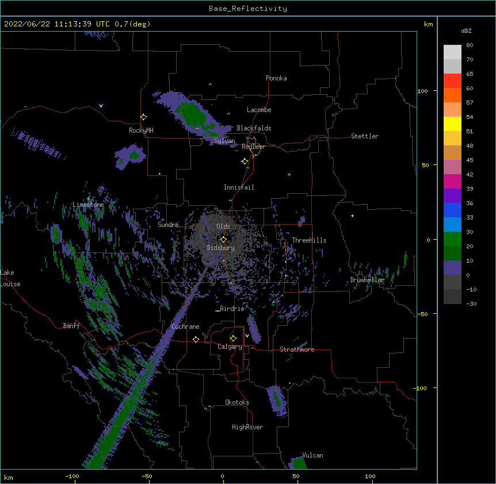The image size is (496, 484).
Task: Select the bright green 20-30 dBZ swatch
Action: 452,239
